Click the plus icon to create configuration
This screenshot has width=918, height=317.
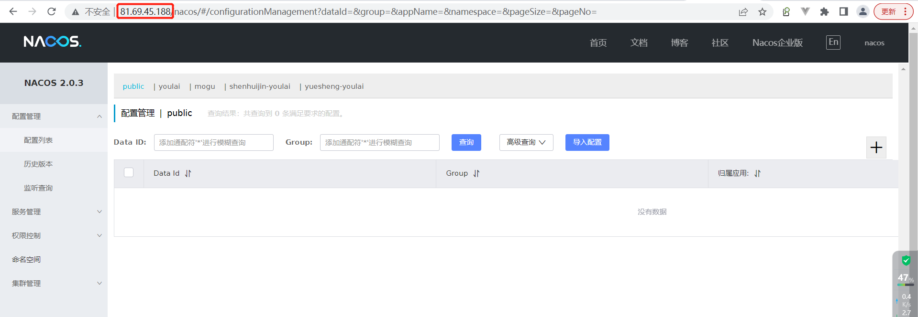pyautogui.click(x=876, y=148)
